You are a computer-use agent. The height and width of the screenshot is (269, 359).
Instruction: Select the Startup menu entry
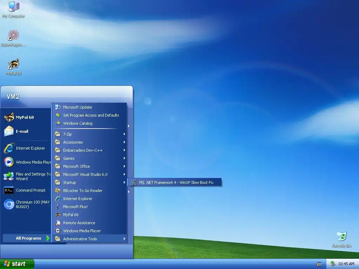pos(90,182)
